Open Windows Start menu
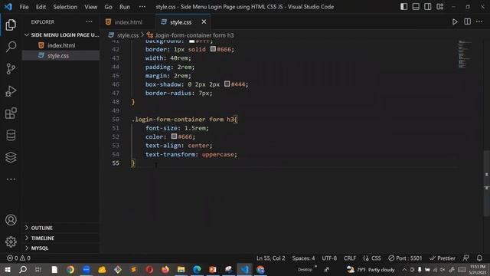The height and width of the screenshot is (276, 490). pyautogui.click(x=8, y=269)
